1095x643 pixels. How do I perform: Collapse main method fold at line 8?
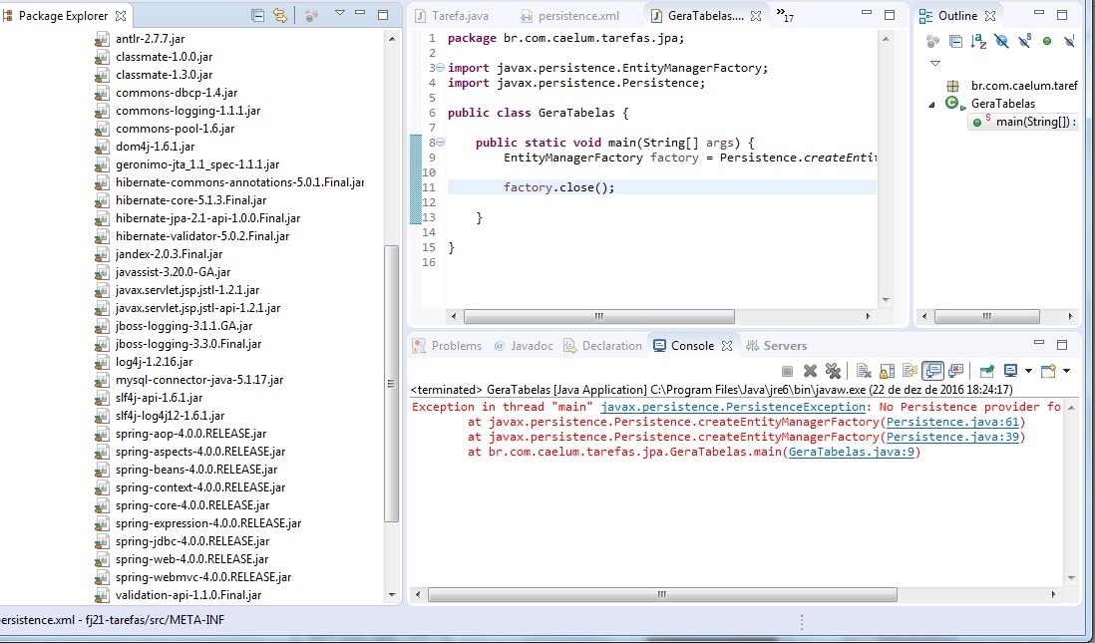coord(440,143)
